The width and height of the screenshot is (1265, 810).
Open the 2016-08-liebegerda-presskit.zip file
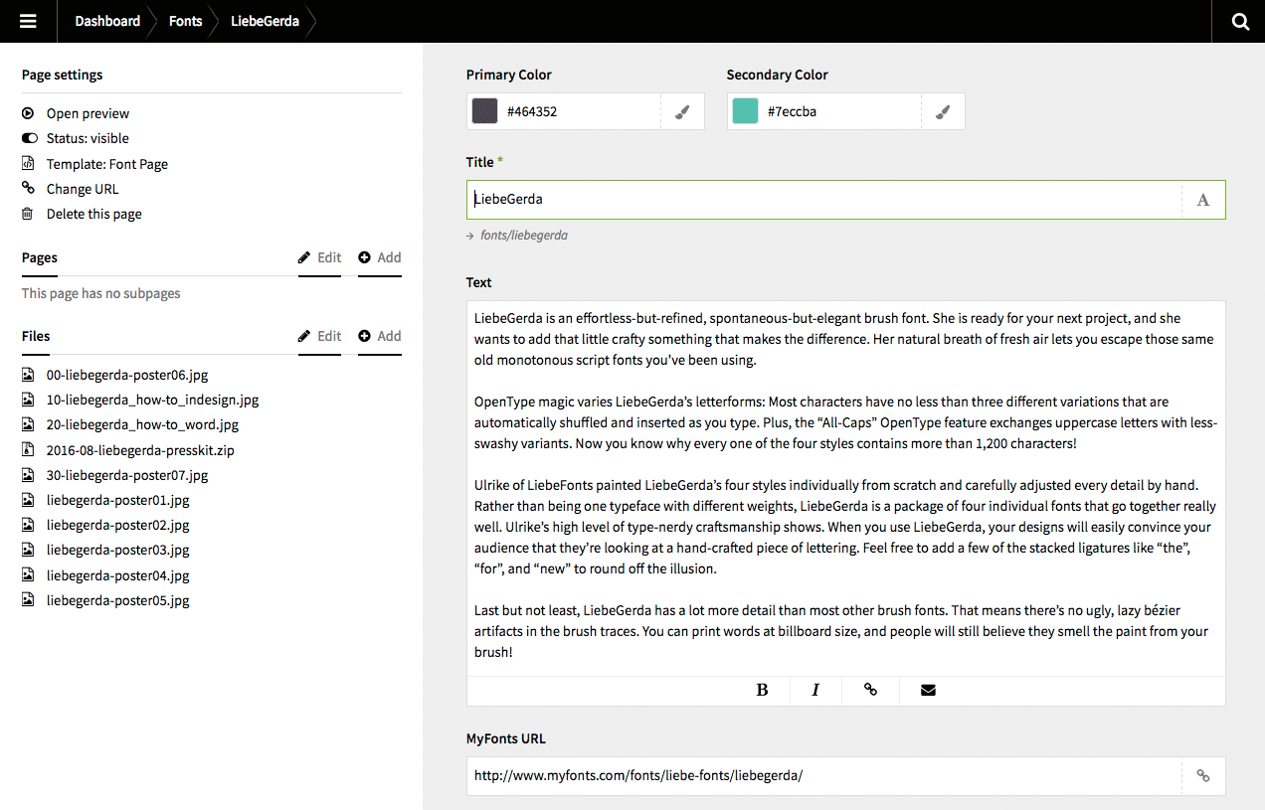pyautogui.click(x=140, y=450)
